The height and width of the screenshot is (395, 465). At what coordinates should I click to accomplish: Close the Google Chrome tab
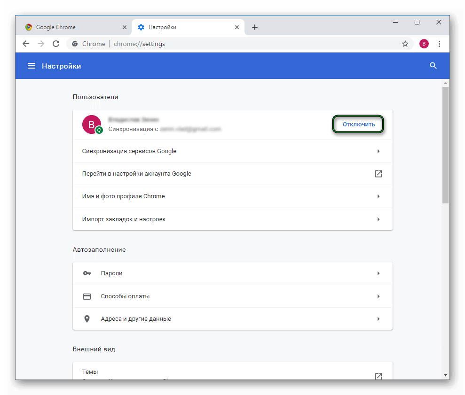pyautogui.click(x=125, y=27)
